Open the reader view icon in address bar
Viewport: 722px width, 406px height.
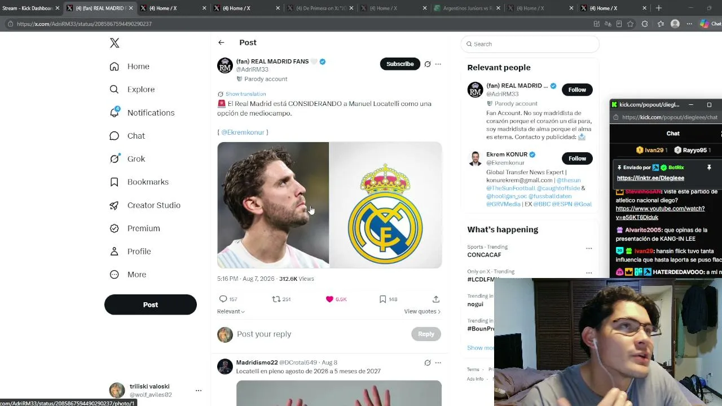coord(619,24)
